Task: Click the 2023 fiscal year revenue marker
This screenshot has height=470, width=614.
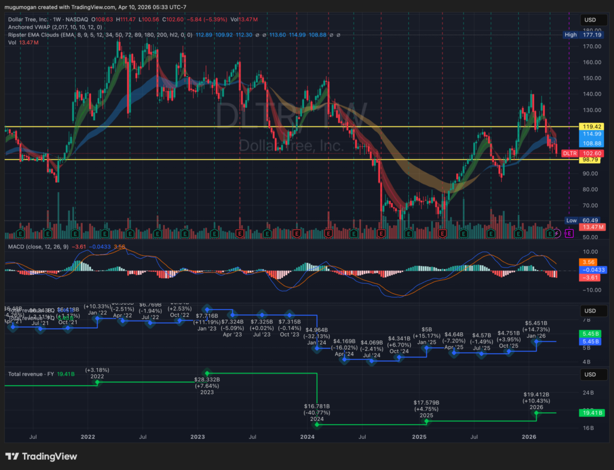Action: (207, 373)
